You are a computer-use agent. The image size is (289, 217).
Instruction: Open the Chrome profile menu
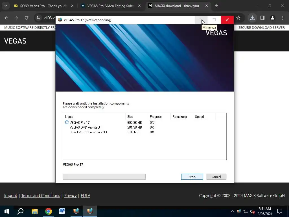[273, 18]
